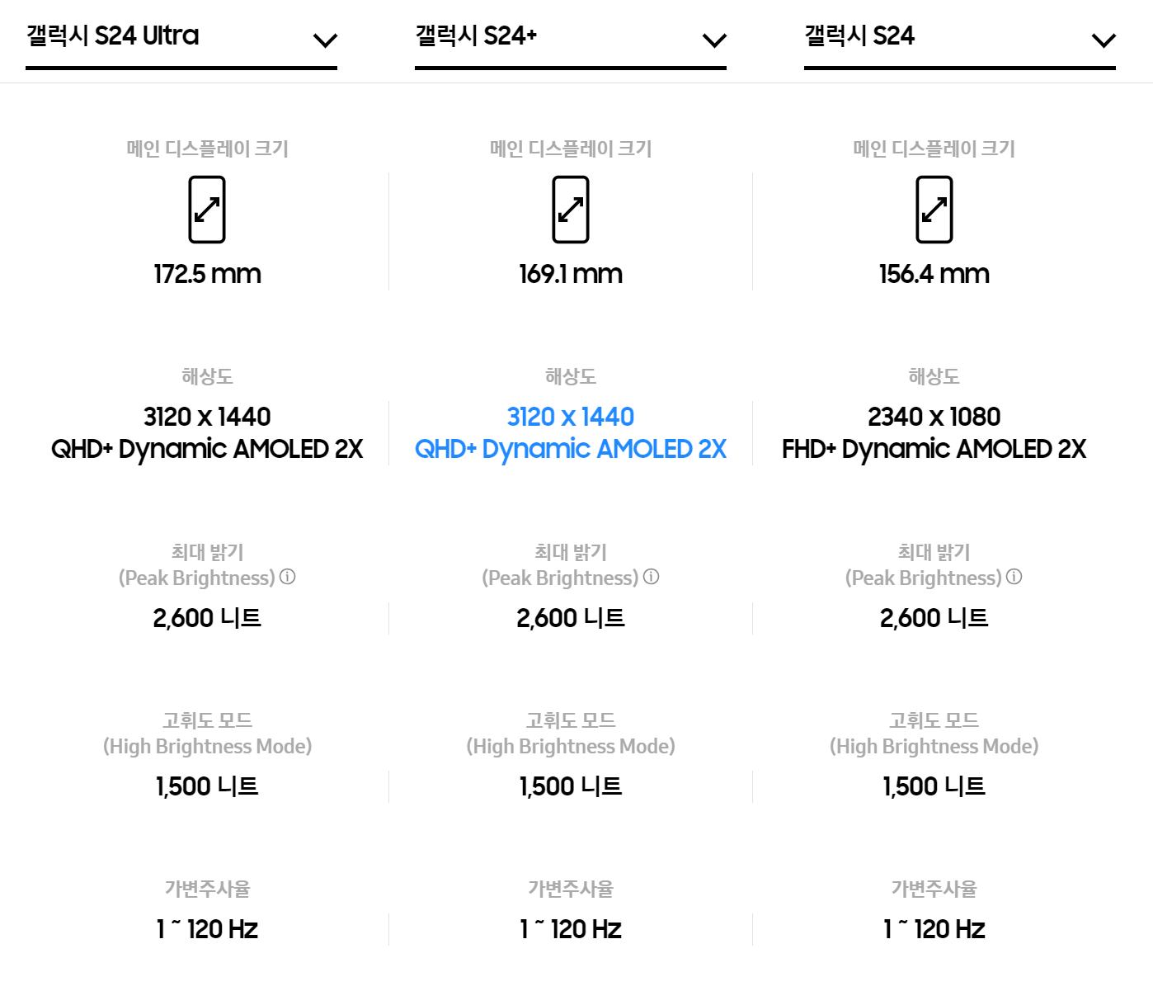Viewport: 1153px width, 991px height.
Task: Click the 가변주사율 label in the S24+ column
Action: point(571,889)
